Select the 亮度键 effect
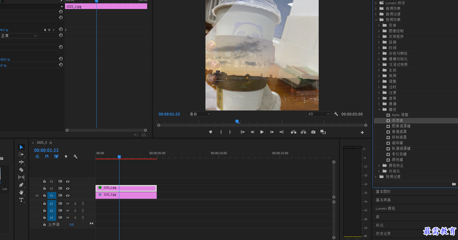The height and width of the screenshot is (240, 458). [x=397, y=121]
